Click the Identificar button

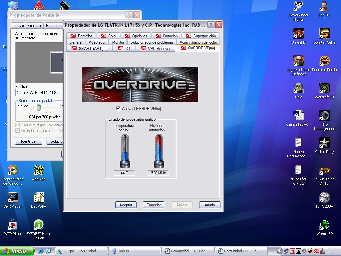(x=29, y=141)
